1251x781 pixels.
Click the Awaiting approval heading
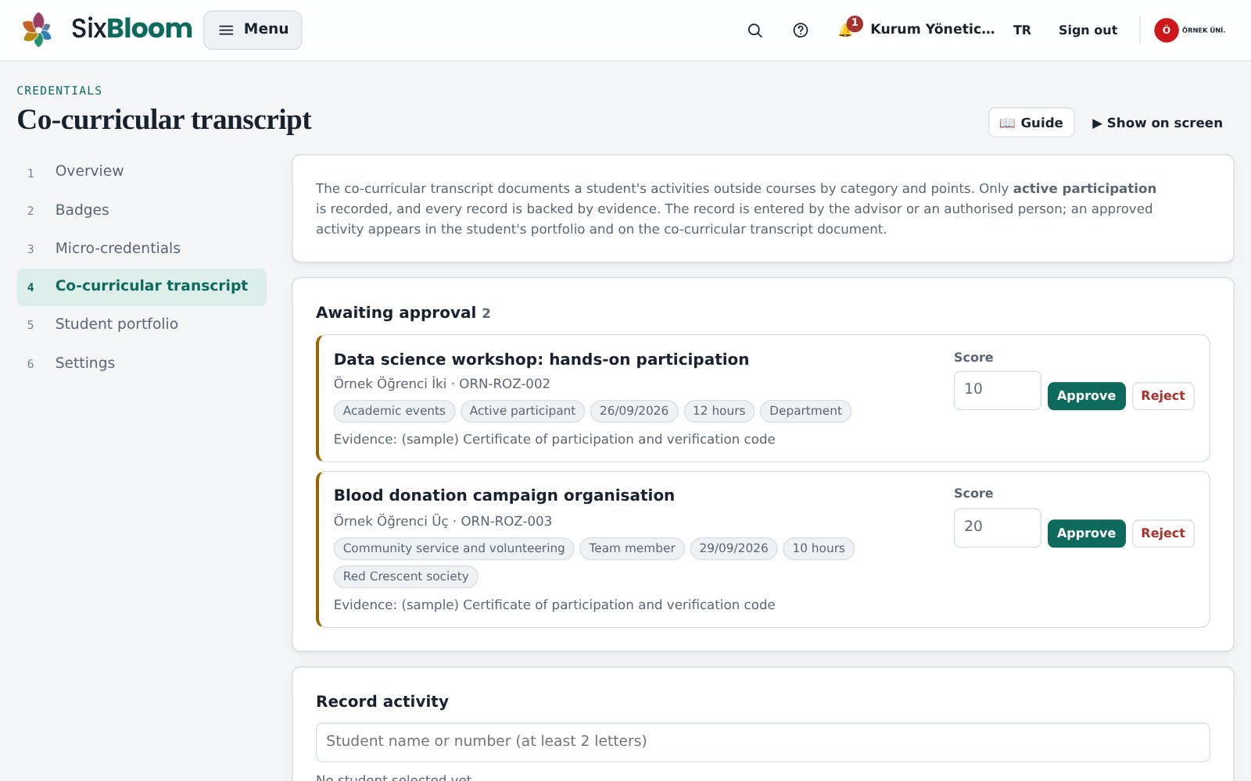click(396, 312)
